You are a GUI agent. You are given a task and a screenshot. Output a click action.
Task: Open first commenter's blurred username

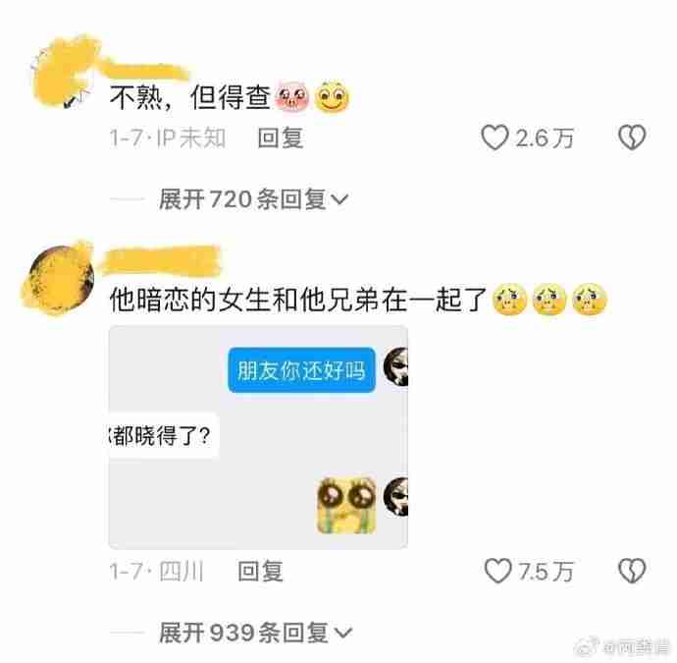tap(144, 70)
